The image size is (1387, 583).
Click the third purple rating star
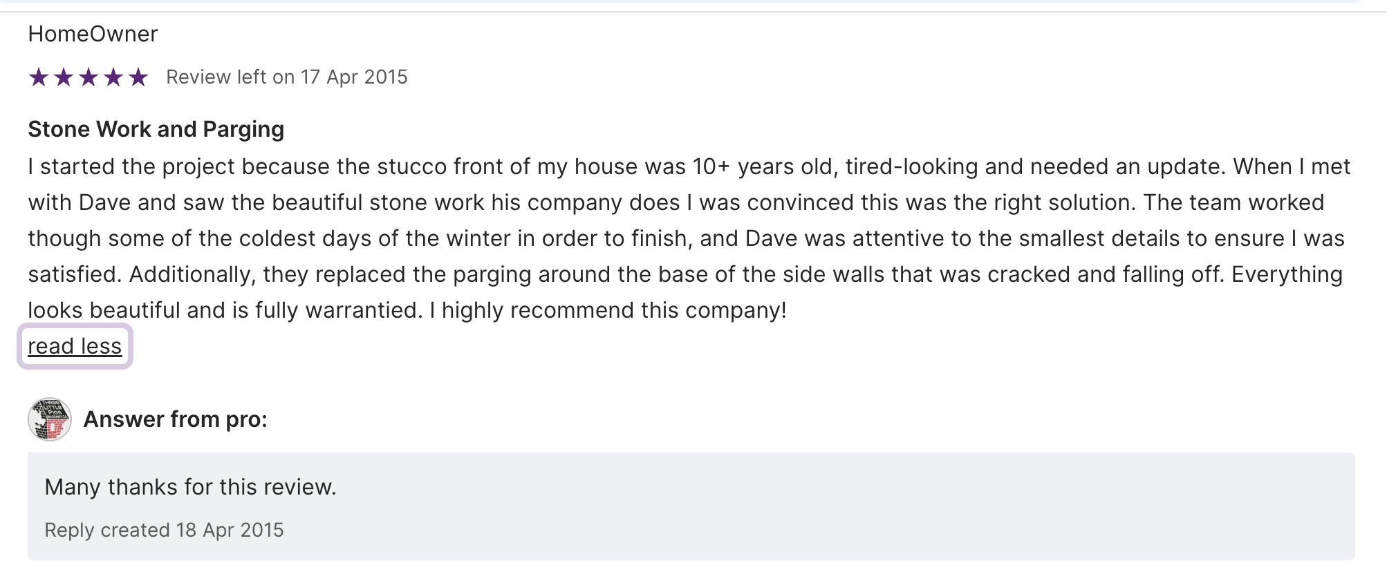point(89,77)
